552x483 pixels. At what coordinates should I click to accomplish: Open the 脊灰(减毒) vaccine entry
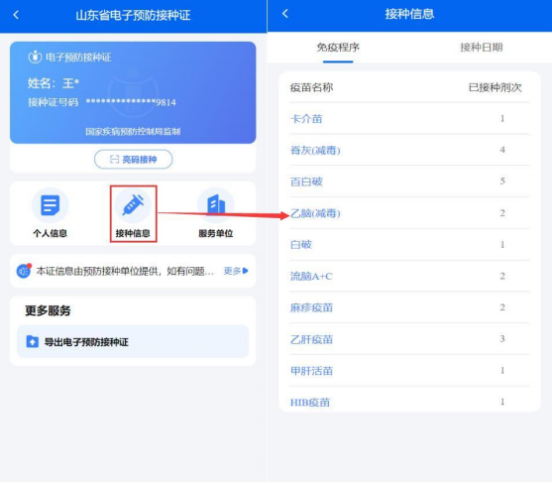click(x=409, y=150)
